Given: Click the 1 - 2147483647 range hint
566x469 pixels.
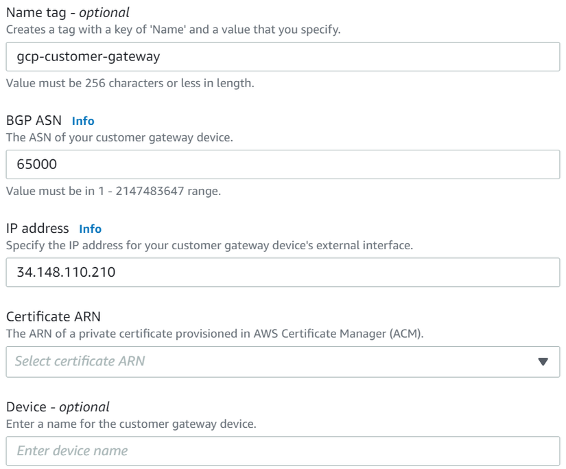Looking at the screenshot, I should (113, 191).
